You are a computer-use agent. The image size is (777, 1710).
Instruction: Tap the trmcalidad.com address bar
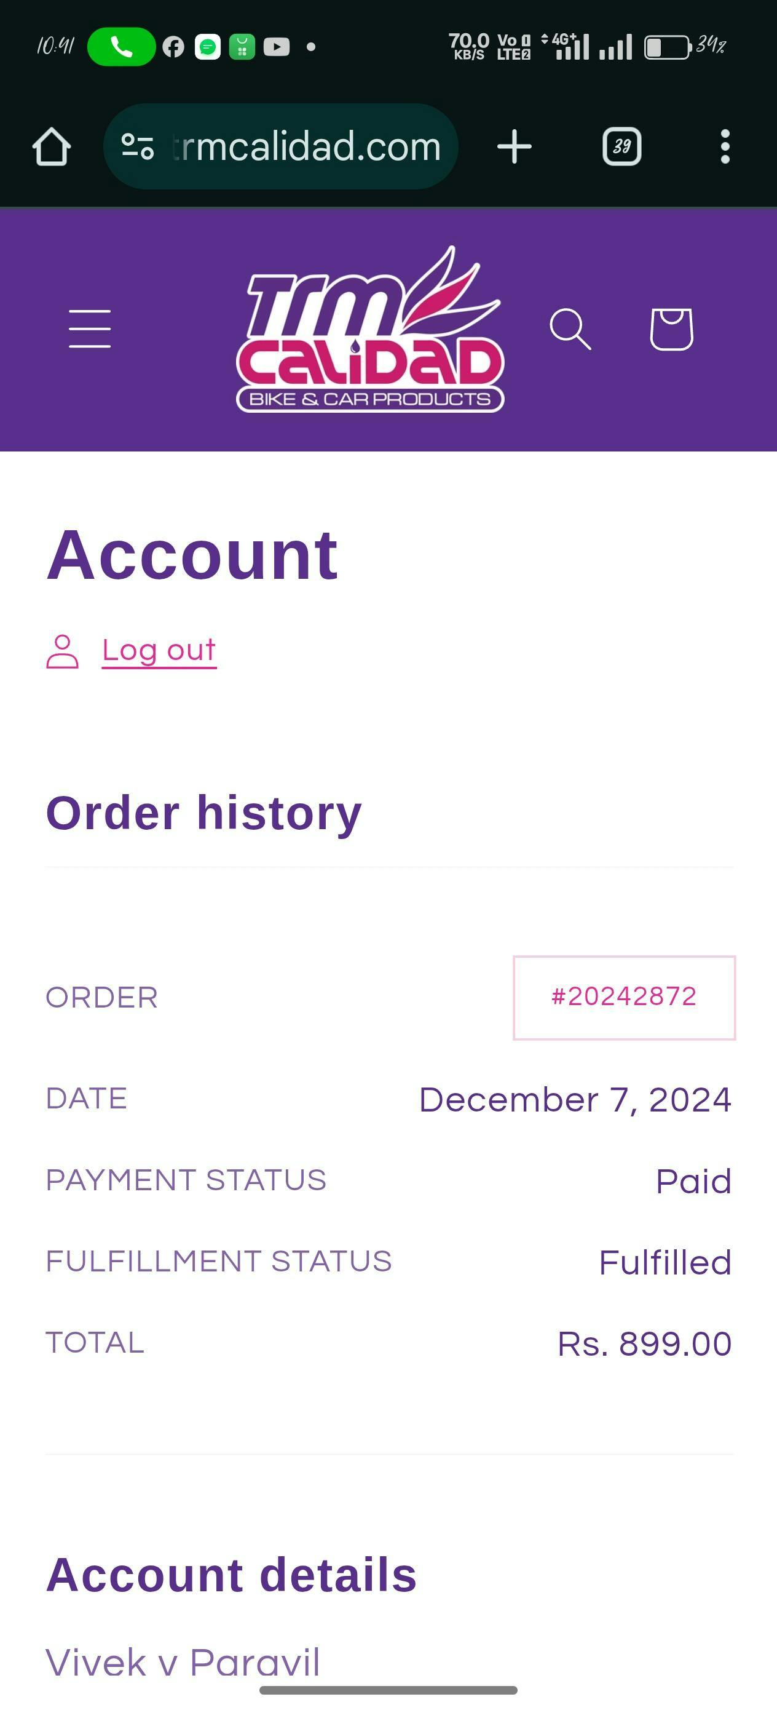307,147
